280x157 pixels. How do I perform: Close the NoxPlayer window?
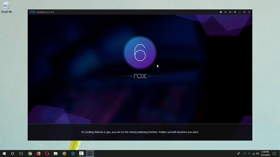(249, 12)
